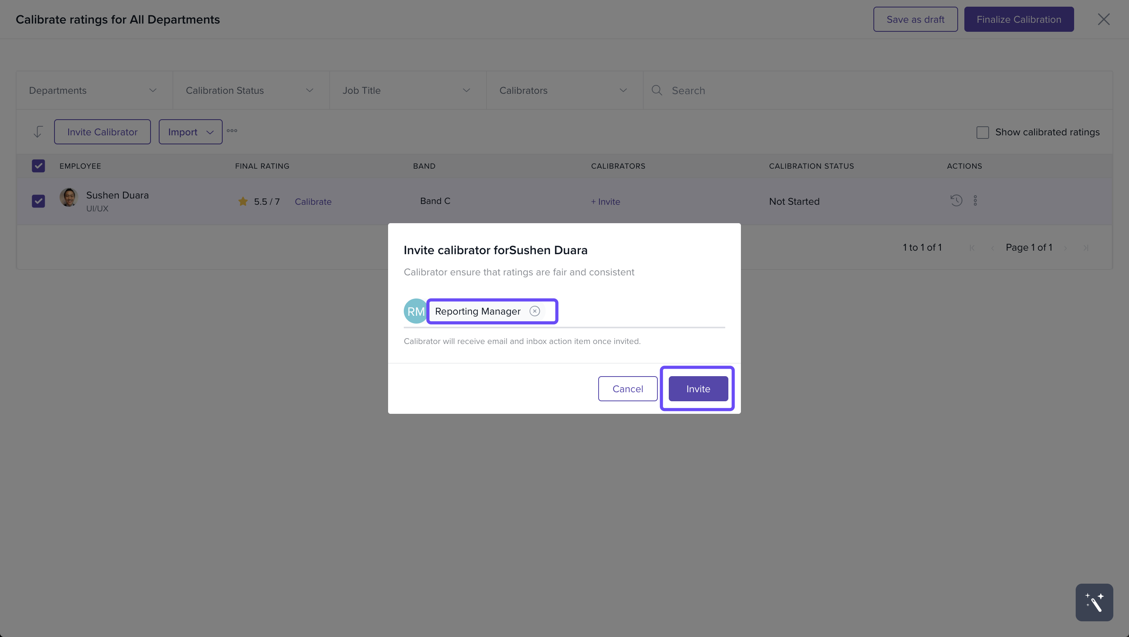Click the Not Started status
Viewport: 1129px width, 637px height.
(x=794, y=202)
